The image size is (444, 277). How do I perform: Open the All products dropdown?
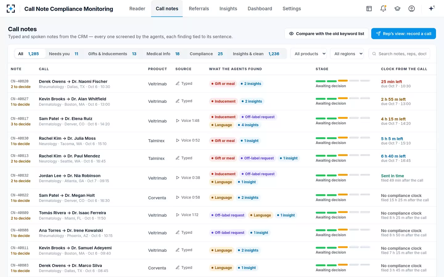[308, 54]
